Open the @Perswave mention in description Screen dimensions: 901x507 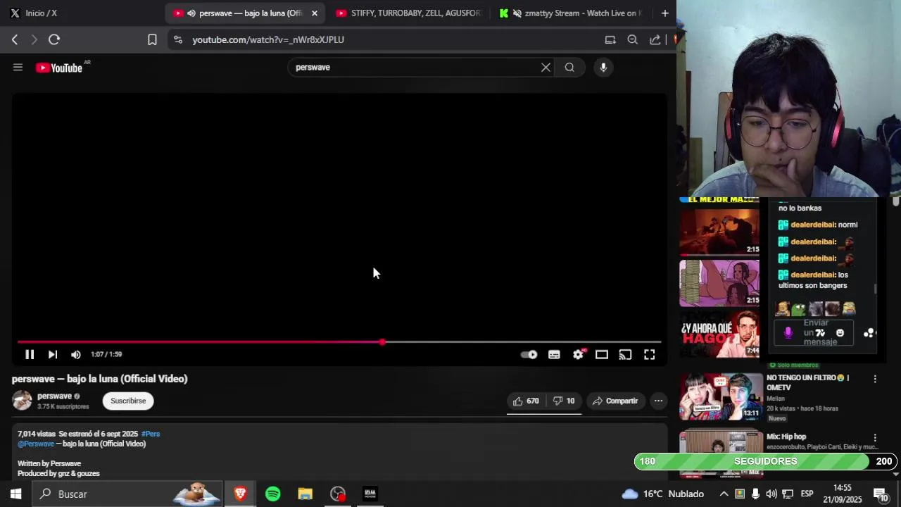(x=36, y=444)
